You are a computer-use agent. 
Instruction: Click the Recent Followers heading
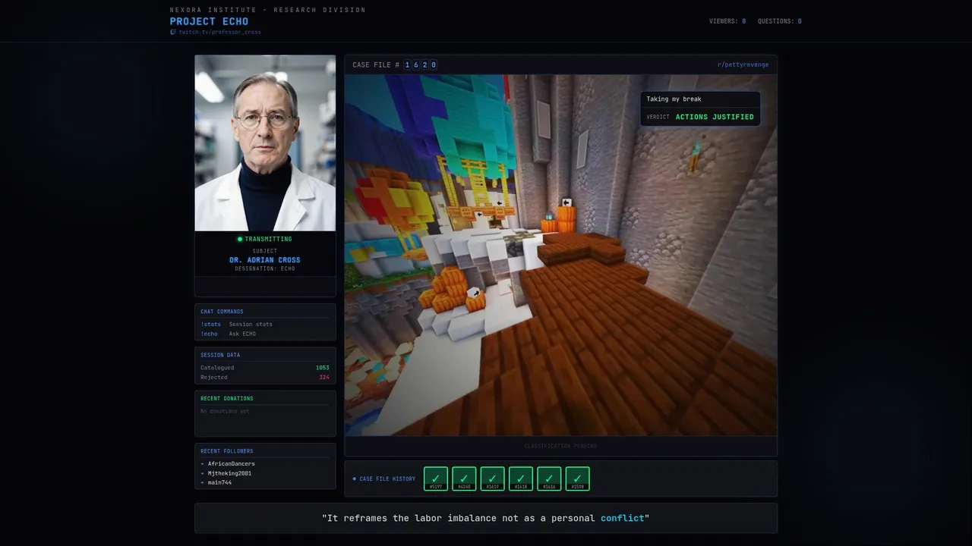[x=227, y=451]
